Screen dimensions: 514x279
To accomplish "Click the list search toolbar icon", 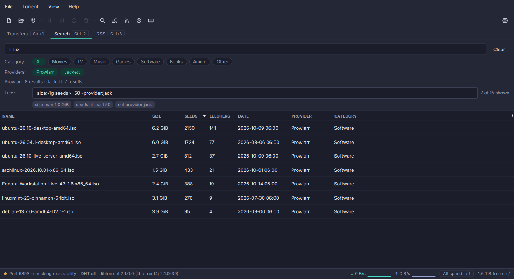I will (x=115, y=20).
